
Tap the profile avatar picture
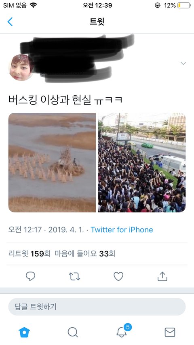pyautogui.click(x=21, y=67)
